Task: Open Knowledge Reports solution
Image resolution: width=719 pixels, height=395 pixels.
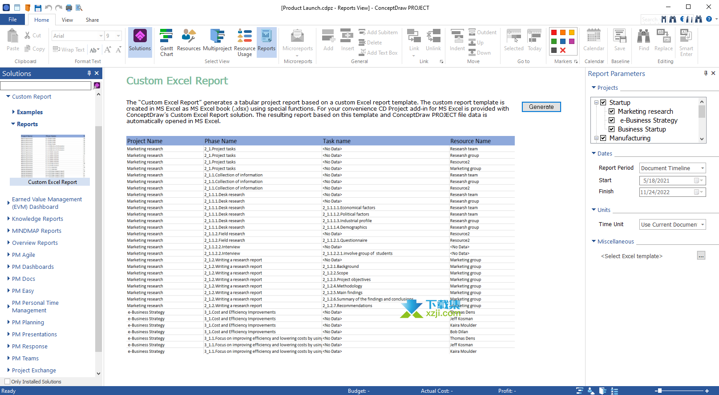Action: [37, 219]
